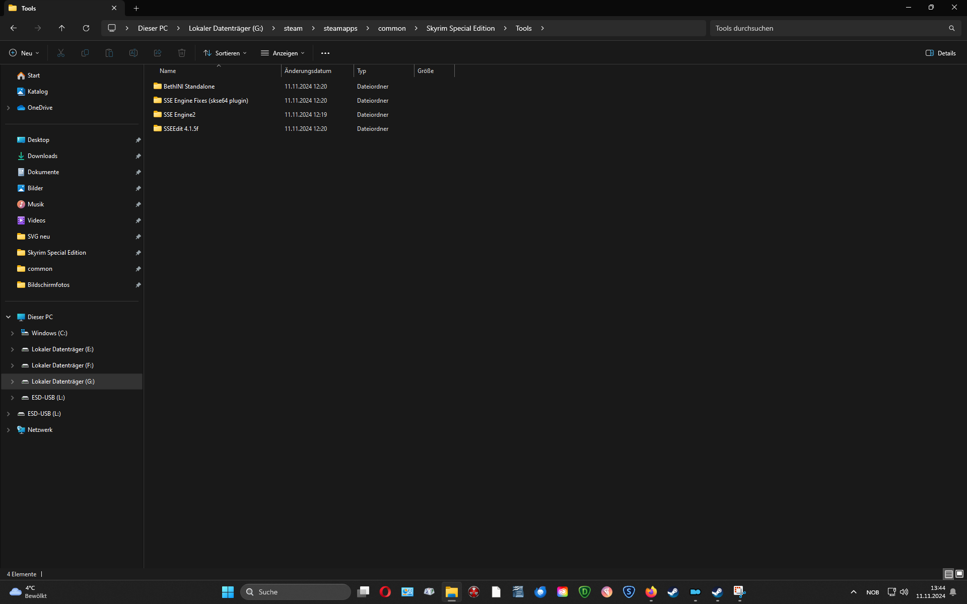Click the steamapps breadcrumb segment
Screen dimensions: 967x604
pos(340,28)
